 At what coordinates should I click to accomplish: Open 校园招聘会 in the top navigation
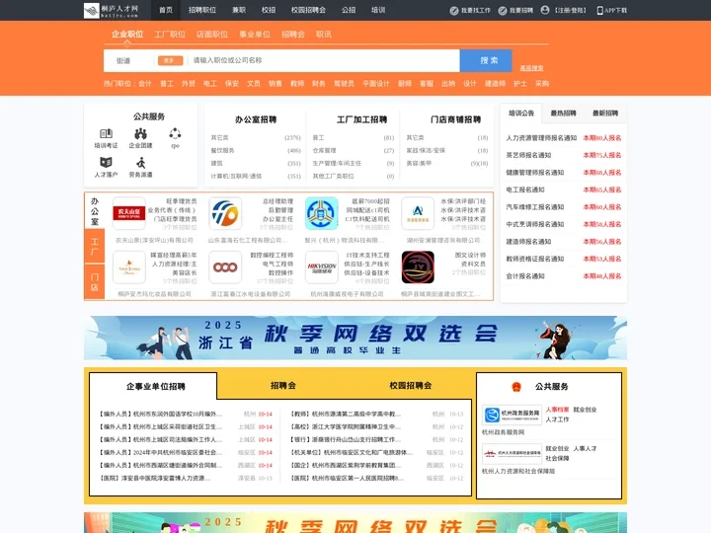click(308, 10)
